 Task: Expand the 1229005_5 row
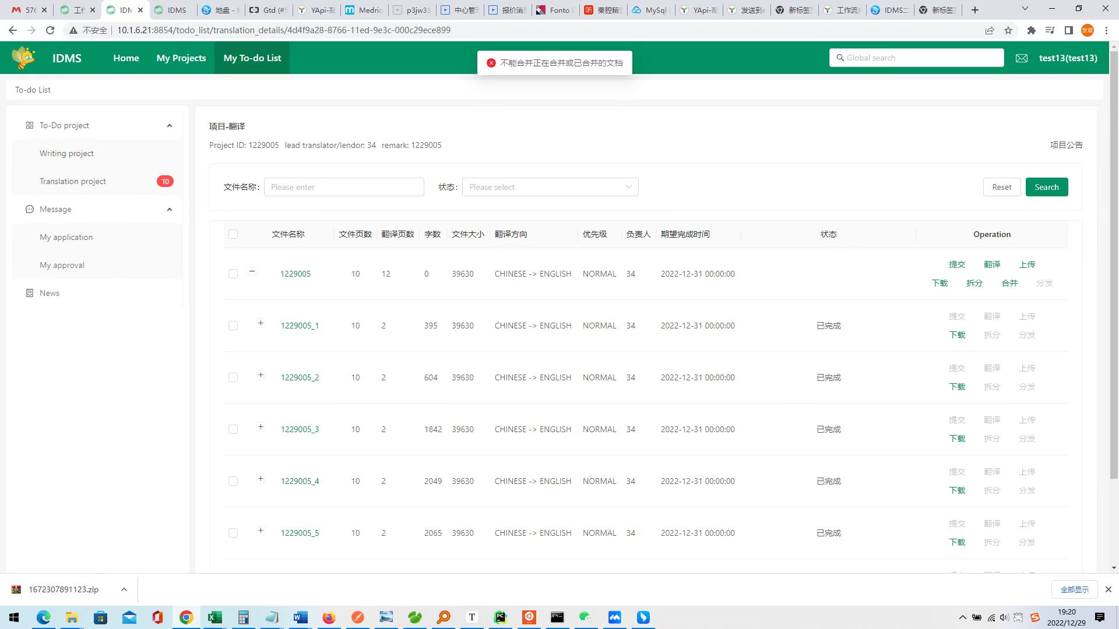pyautogui.click(x=261, y=530)
